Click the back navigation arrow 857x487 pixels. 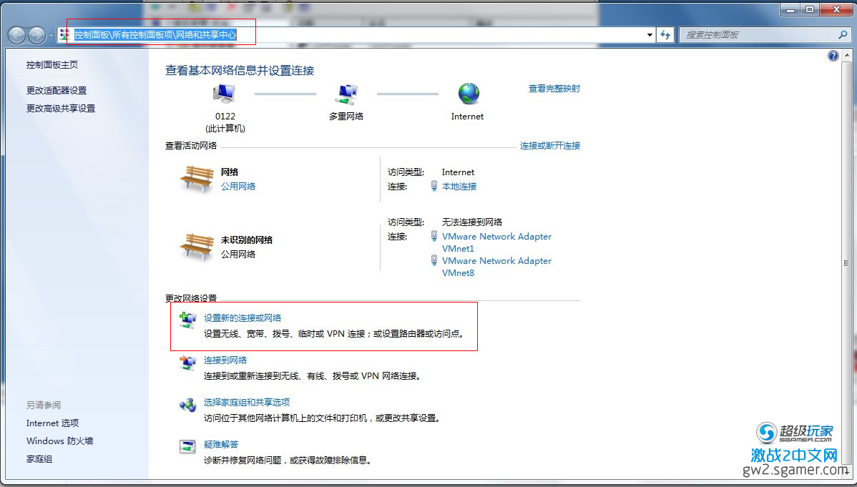[x=16, y=36]
